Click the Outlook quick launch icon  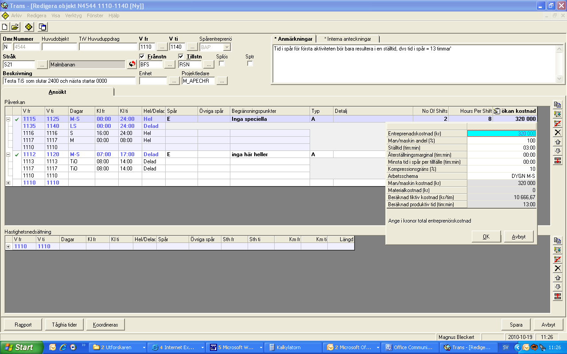[x=53, y=347]
